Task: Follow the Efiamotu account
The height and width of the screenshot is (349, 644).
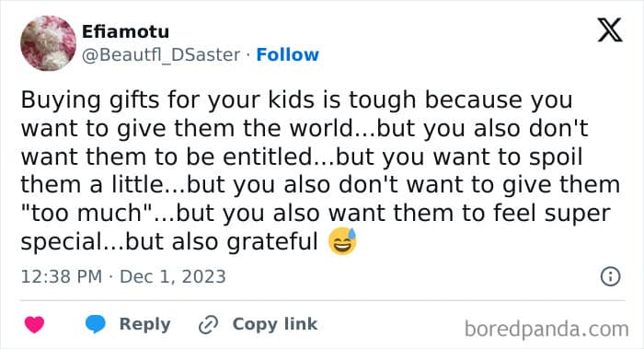Action: [x=287, y=54]
